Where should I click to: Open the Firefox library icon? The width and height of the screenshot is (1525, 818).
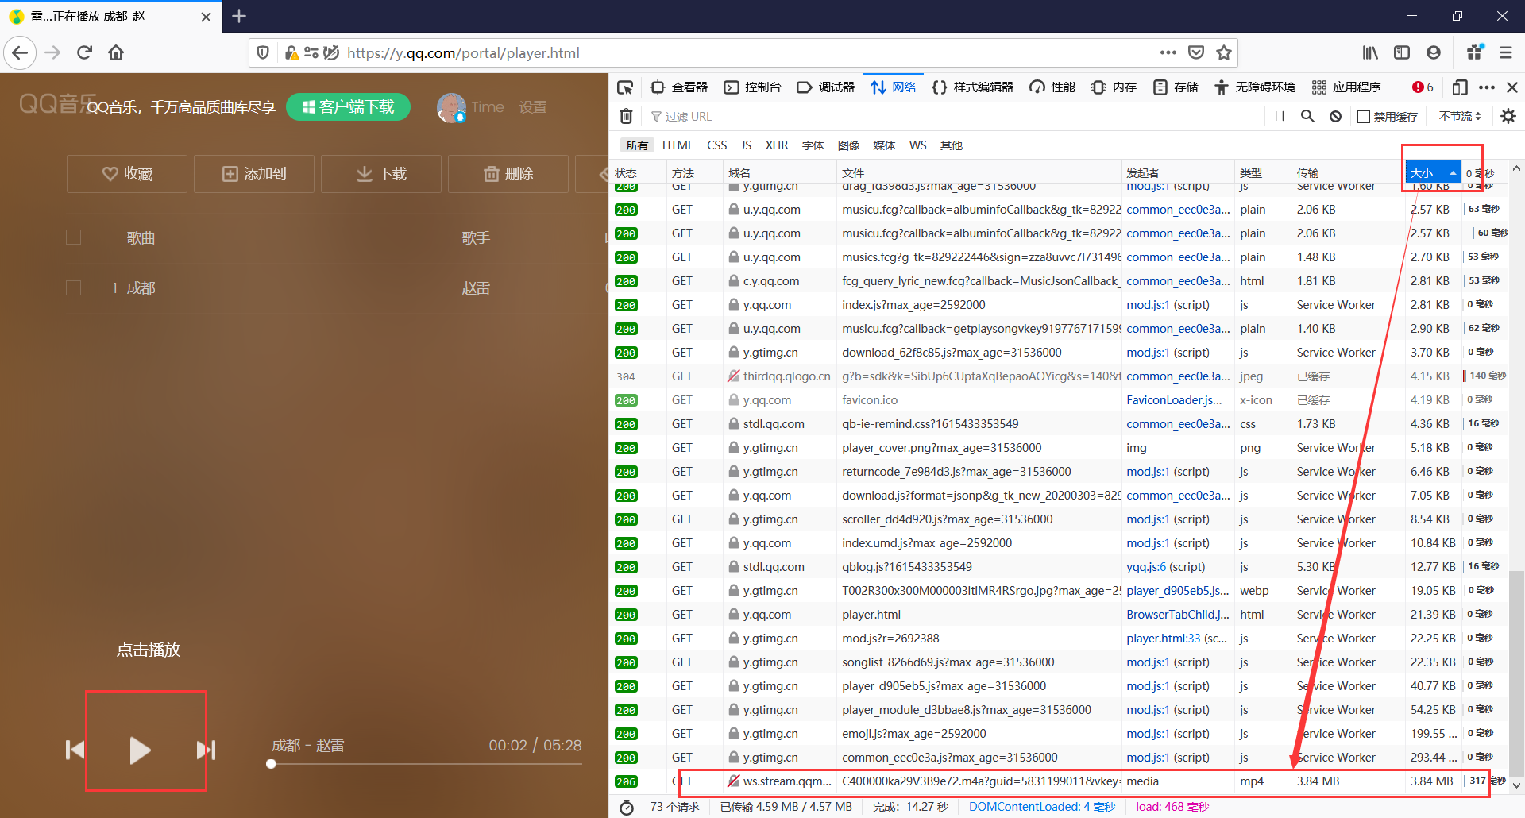(x=1370, y=52)
